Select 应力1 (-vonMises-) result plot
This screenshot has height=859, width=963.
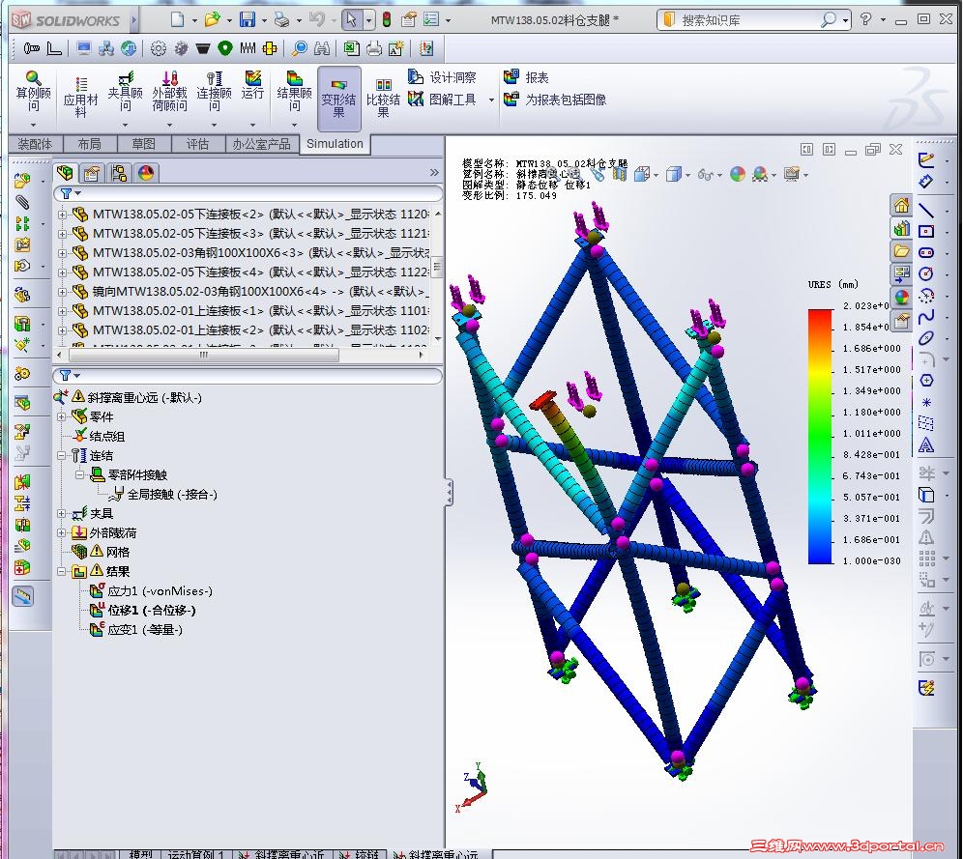pyautogui.click(x=160, y=591)
